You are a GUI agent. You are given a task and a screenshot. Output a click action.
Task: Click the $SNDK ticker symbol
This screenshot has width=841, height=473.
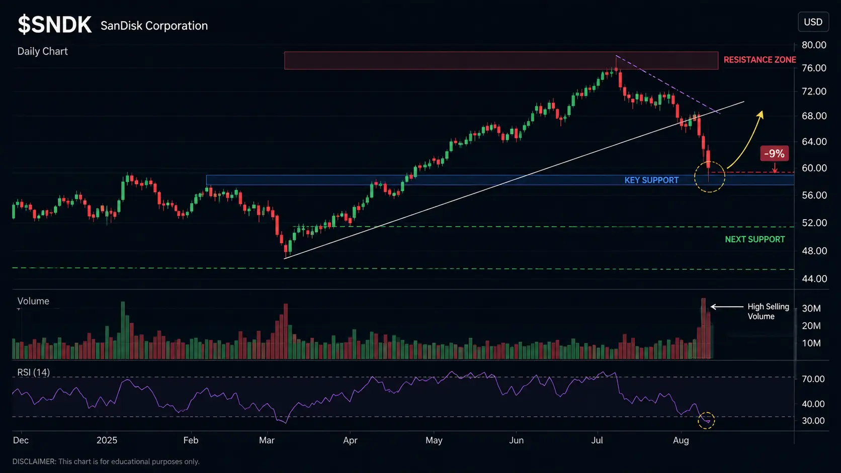(55, 25)
